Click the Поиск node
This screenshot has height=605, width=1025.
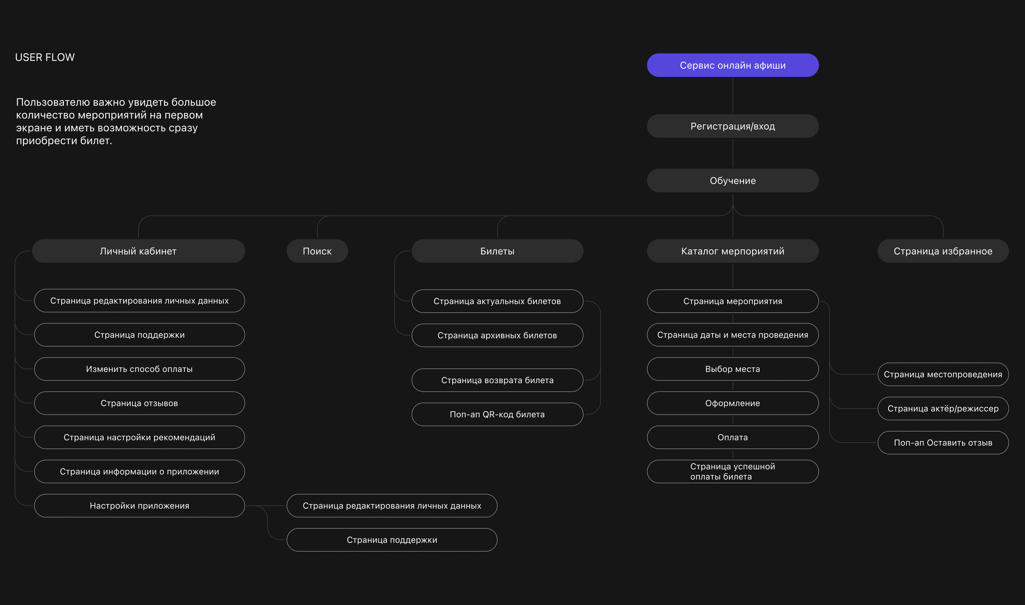(317, 251)
